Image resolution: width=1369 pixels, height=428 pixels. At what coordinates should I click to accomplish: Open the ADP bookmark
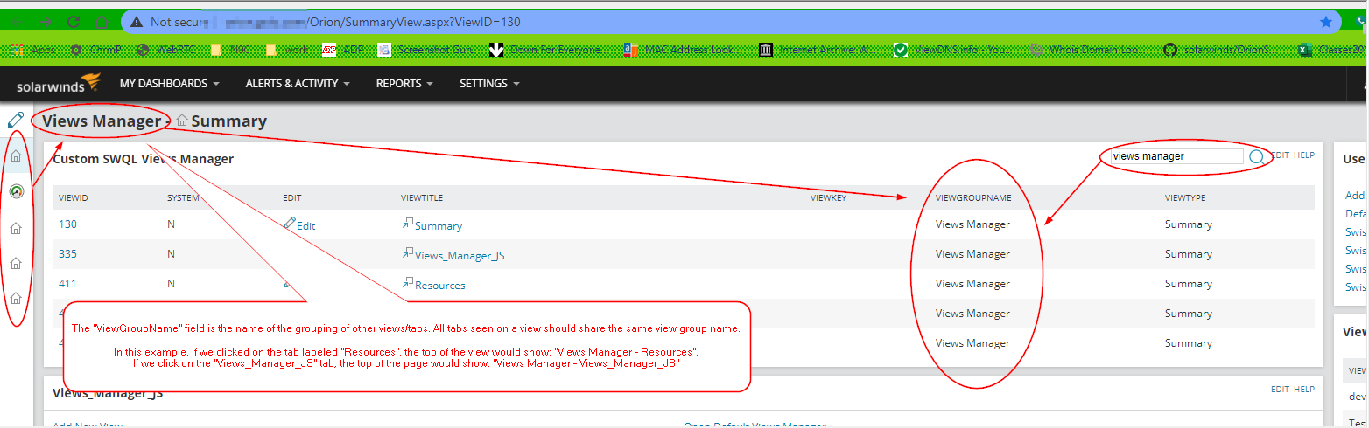341,50
